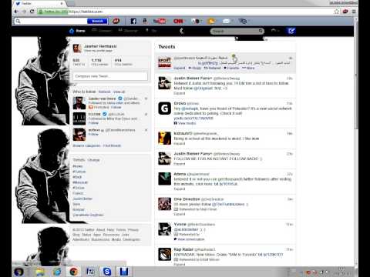Open Skype from the taskbar
The width and height of the screenshot is (370, 277).
(107, 272)
